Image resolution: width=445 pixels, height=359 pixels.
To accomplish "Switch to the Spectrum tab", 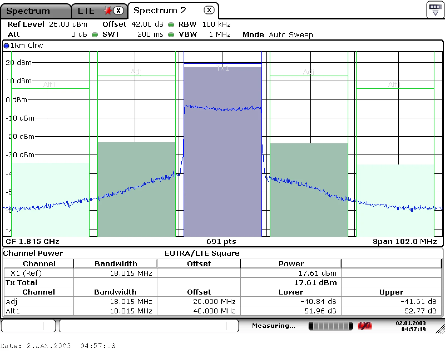I will [x=36, y=11].
